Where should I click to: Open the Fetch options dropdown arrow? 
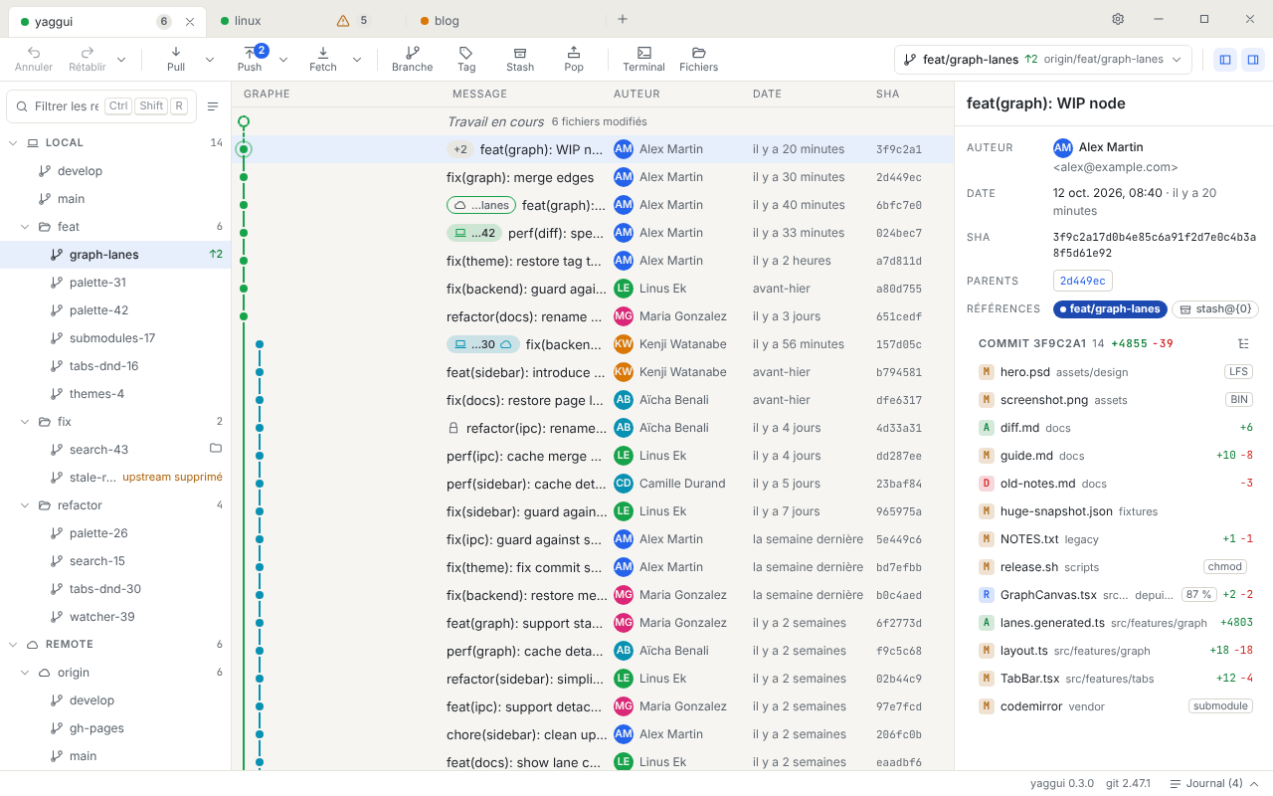(357, 60)
